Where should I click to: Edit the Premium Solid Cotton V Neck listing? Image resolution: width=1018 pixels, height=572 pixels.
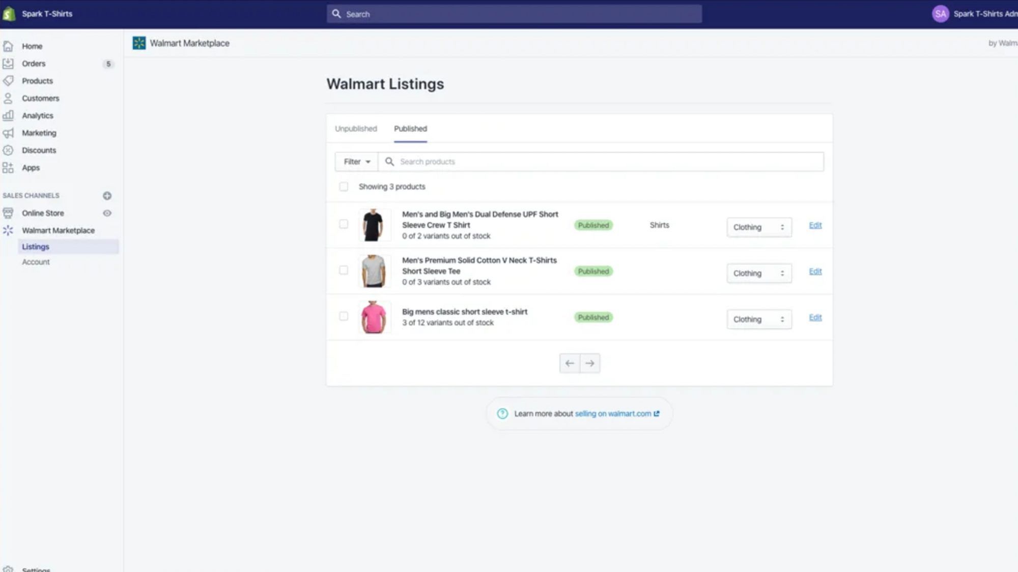point(815,272)
